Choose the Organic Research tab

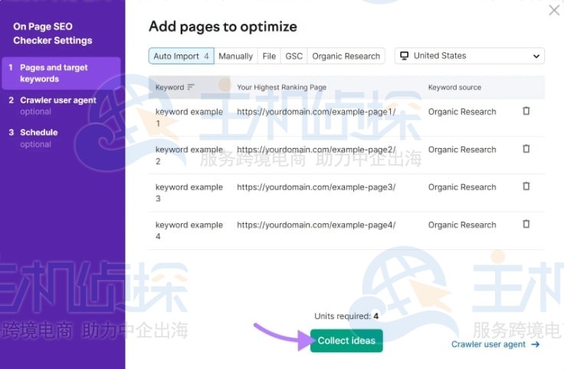click(x=346, y=56)
